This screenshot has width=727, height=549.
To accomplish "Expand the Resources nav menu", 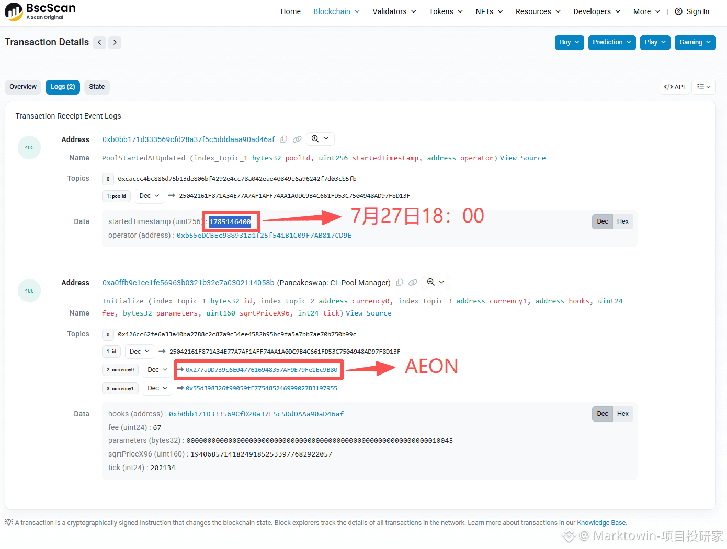I will point(538,11).
